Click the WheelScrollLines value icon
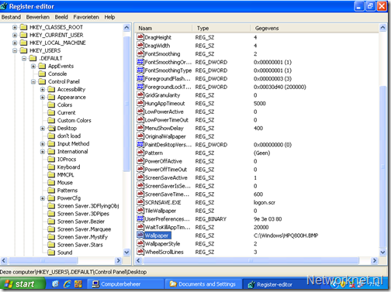Screen dimensions: 391x292 [140, 252]
